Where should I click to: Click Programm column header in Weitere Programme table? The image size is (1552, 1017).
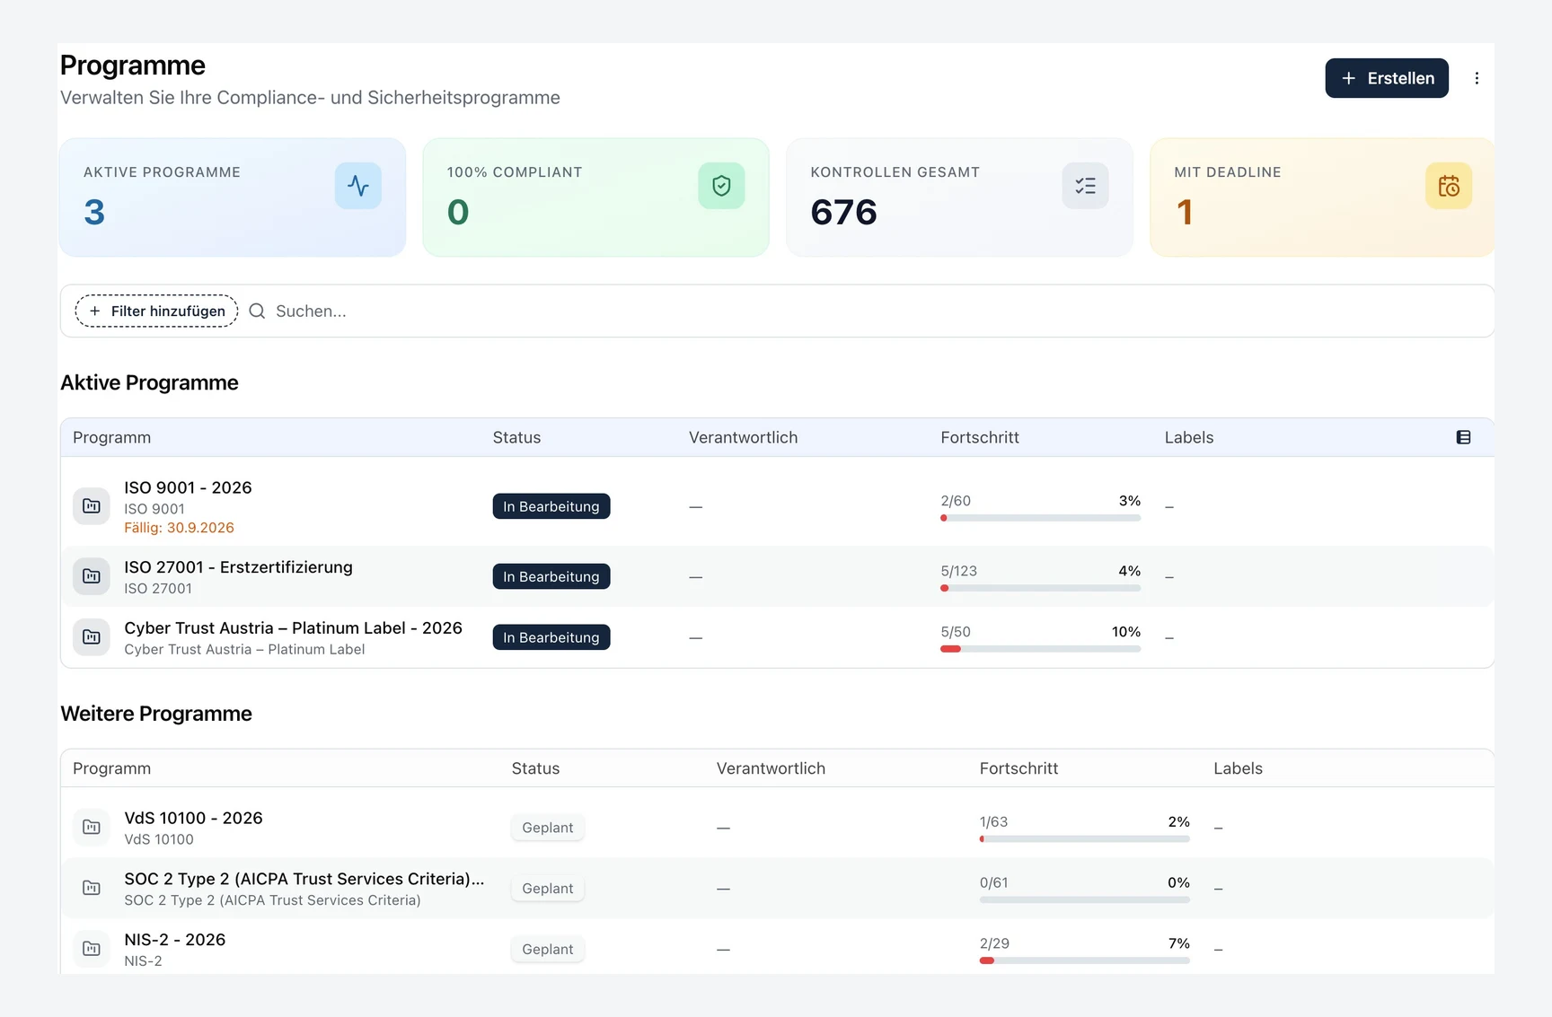point(111,768)
